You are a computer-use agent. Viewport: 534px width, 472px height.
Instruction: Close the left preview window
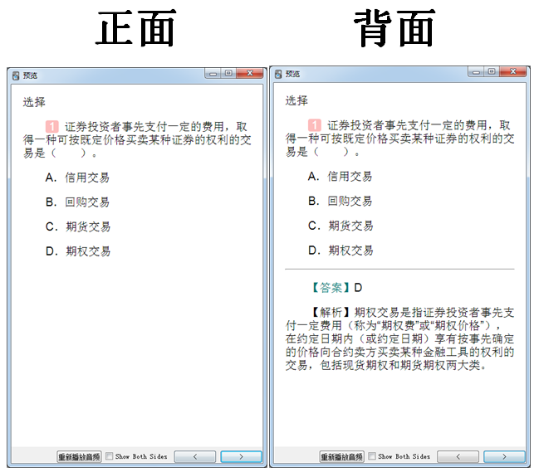[250, 73]
